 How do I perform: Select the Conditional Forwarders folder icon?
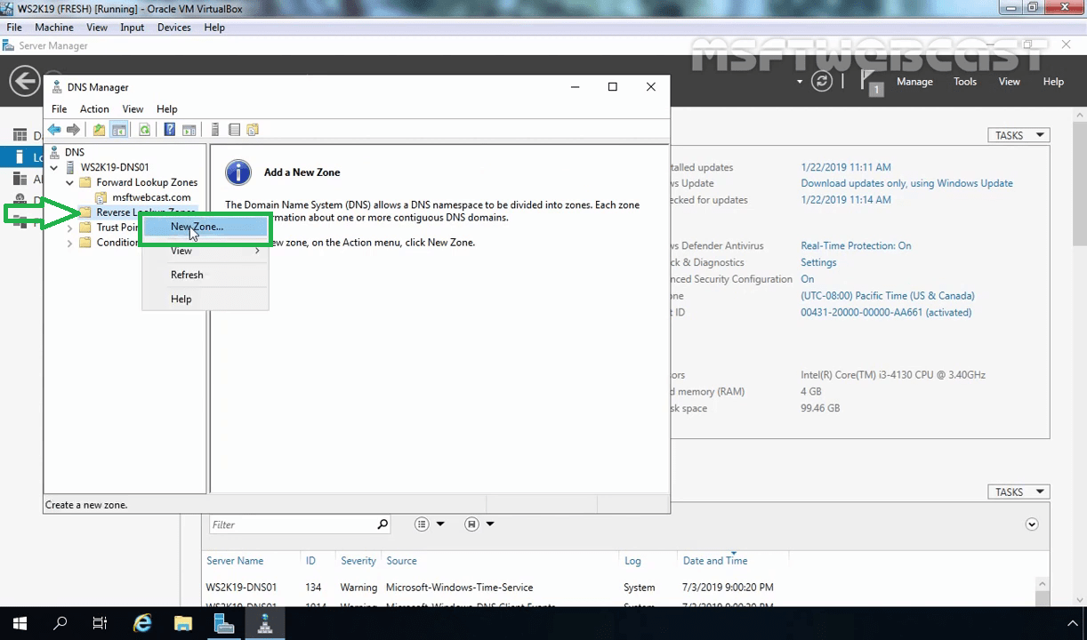[85, 243]
